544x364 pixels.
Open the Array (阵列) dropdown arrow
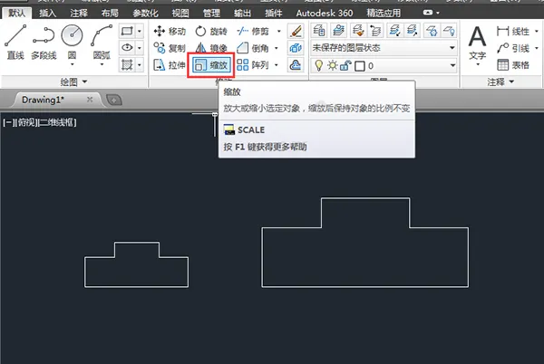click(x=277, y=65)
